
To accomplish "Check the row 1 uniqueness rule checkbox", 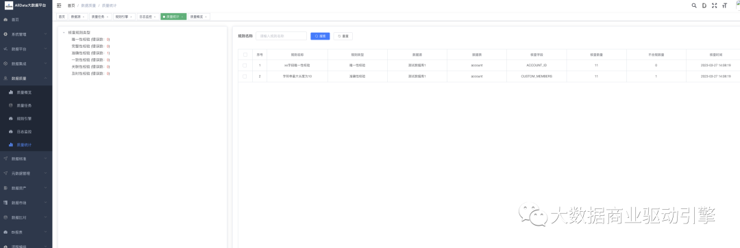I will coord(245,66).
